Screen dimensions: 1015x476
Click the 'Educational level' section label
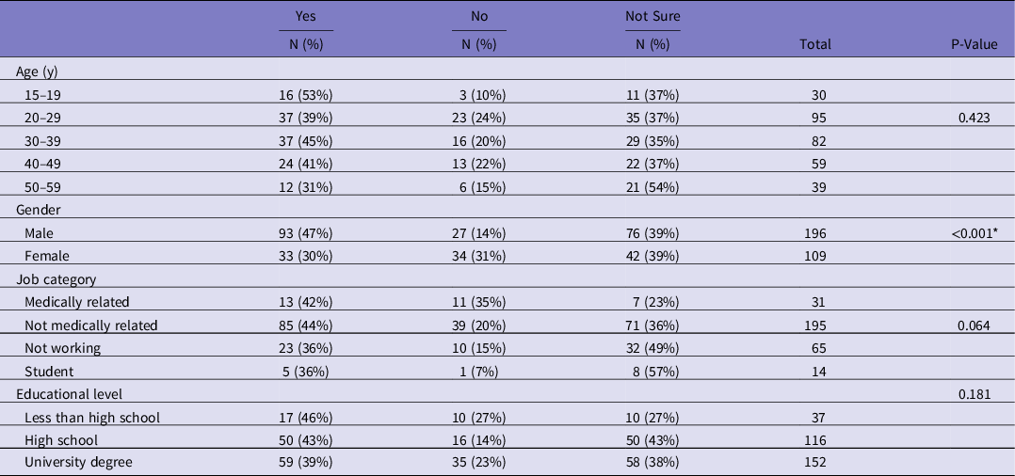pos(69,393)
